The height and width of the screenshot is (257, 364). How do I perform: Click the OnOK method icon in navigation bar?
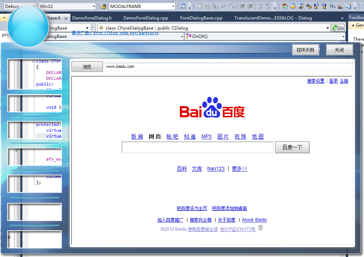click(188, 36)
